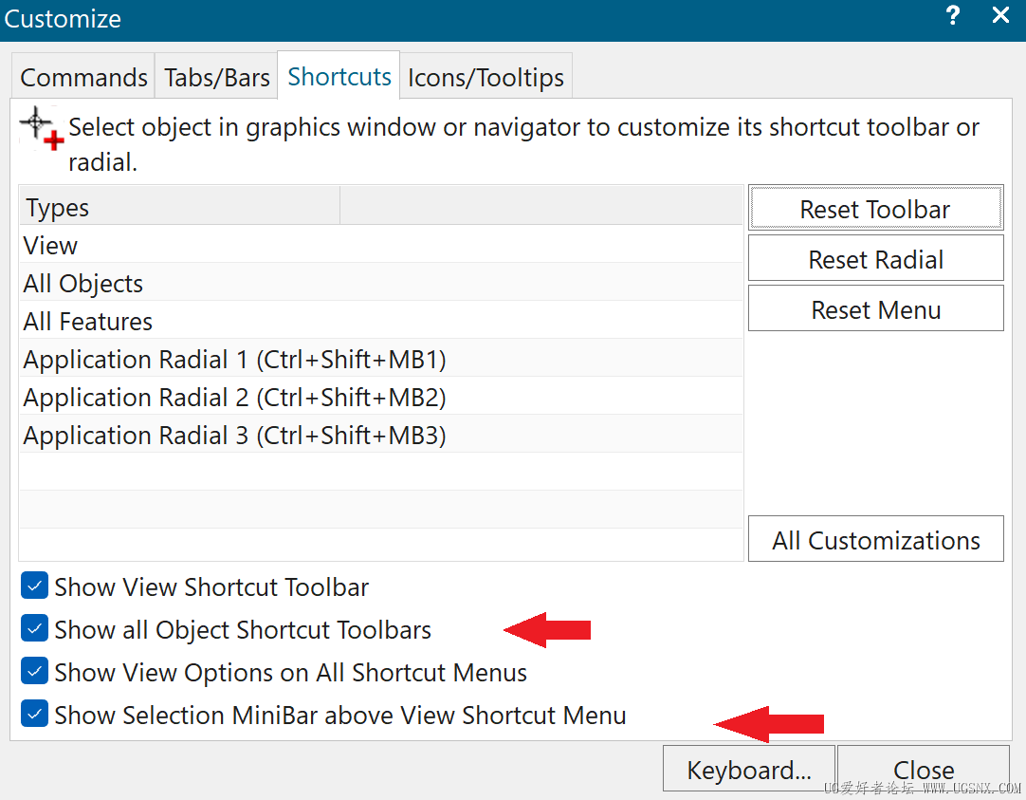The image size is (1026, 800).
Task: Click the Reset Menu button
Action: tap(875, 309)
